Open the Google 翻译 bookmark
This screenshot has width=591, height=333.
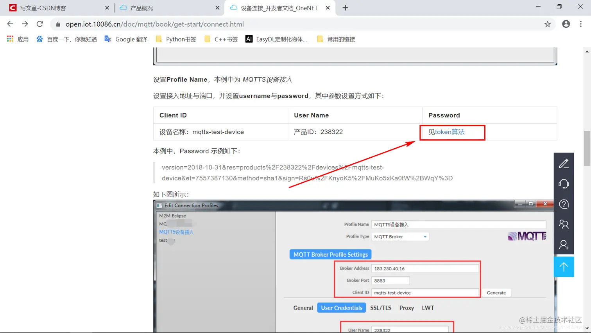(x=126, y=39)
